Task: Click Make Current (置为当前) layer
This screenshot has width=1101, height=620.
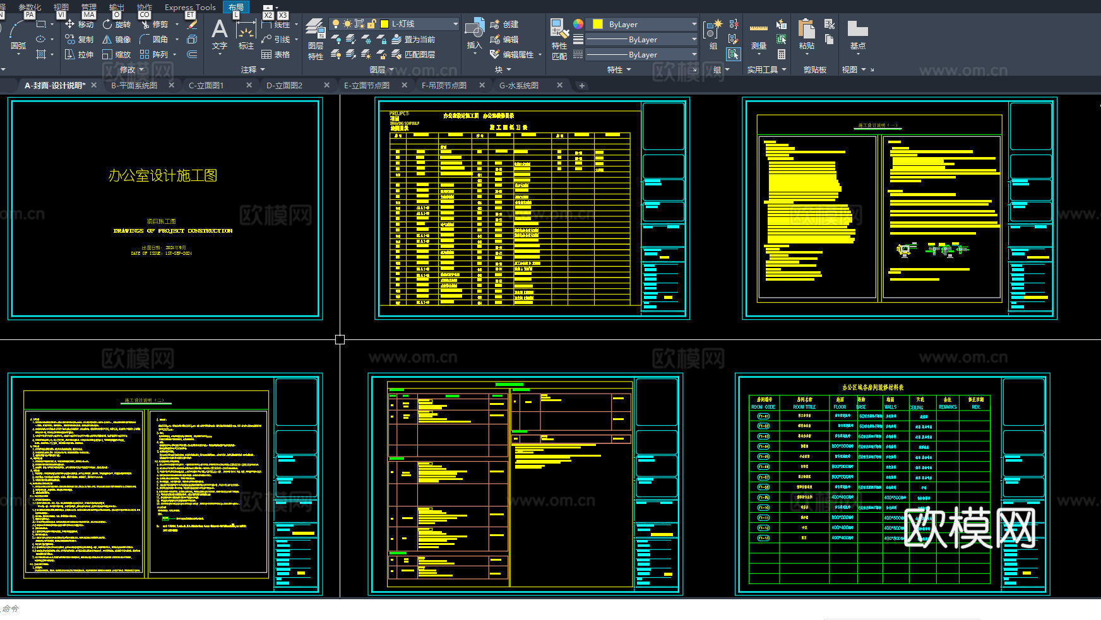Action: [x=414, y=39]
